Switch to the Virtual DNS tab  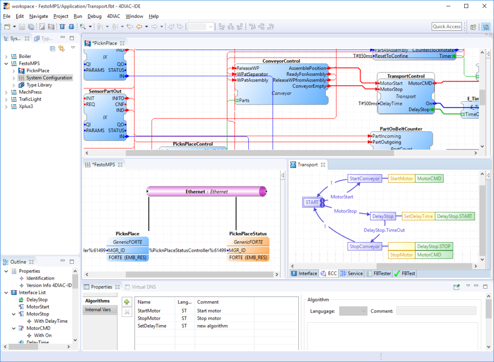(x=142, y=287)
